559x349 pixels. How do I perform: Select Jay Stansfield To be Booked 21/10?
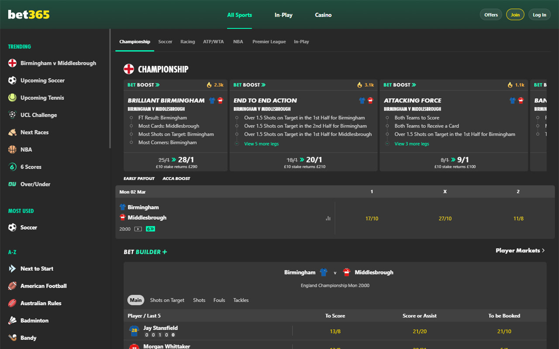click(x=504, y=332)
